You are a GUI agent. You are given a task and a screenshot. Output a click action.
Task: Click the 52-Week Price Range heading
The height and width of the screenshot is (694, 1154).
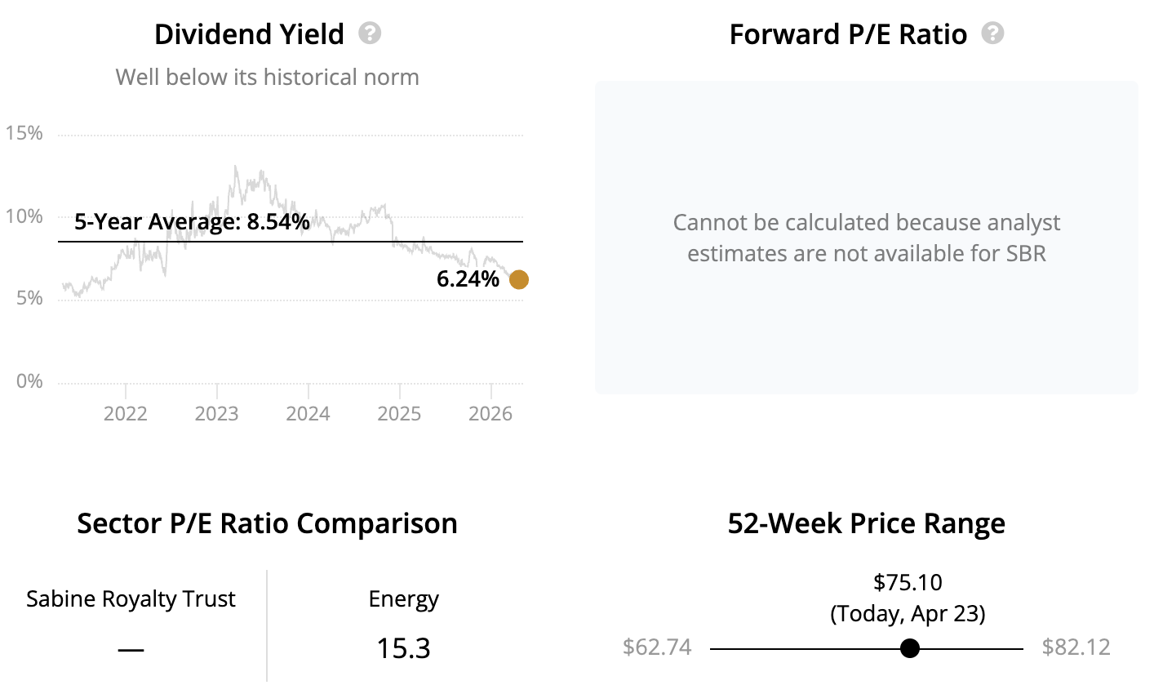click(866, 523)
